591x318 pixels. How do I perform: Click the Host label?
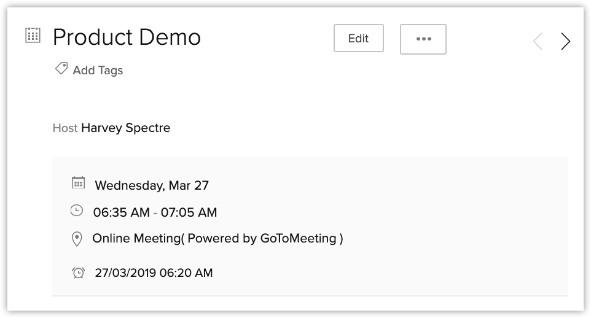[x=65, y=128]
